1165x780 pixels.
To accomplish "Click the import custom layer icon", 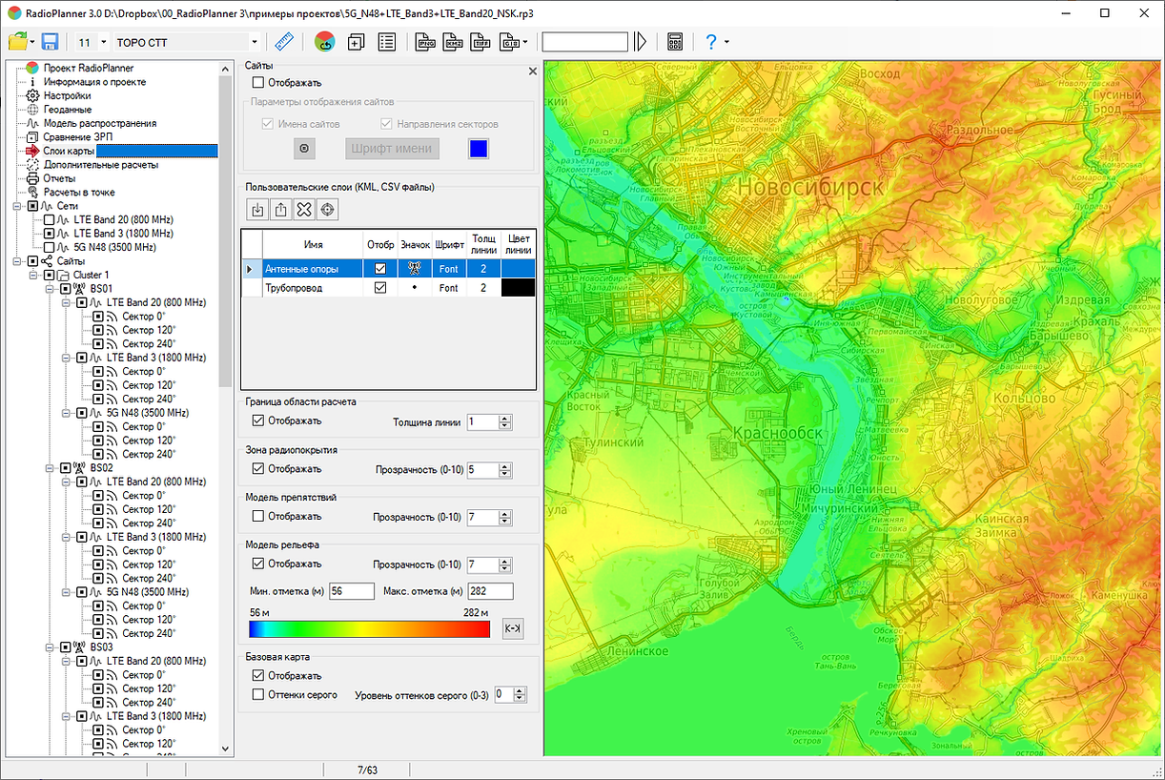I will click(x=256, y=210).
